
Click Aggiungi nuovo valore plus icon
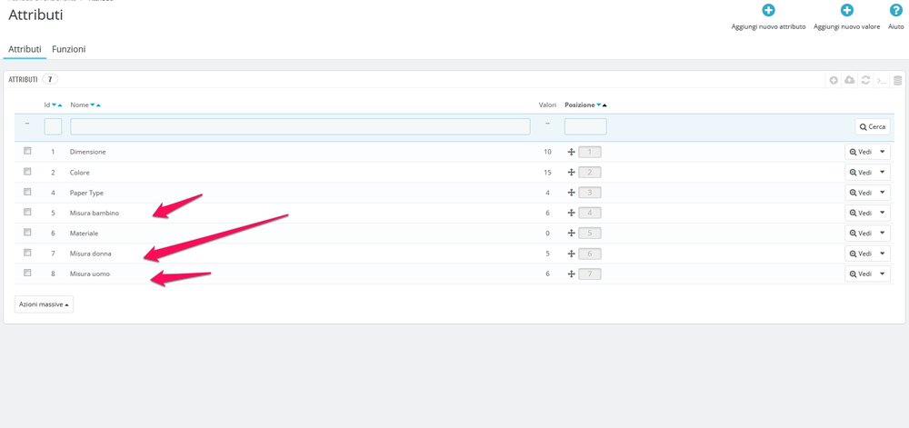(x=847, y=10)
